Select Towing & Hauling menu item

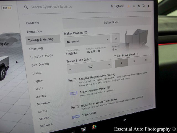(43, 40)
